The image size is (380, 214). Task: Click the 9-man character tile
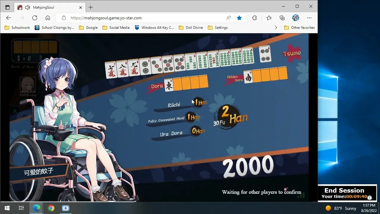tap(134, 67)
